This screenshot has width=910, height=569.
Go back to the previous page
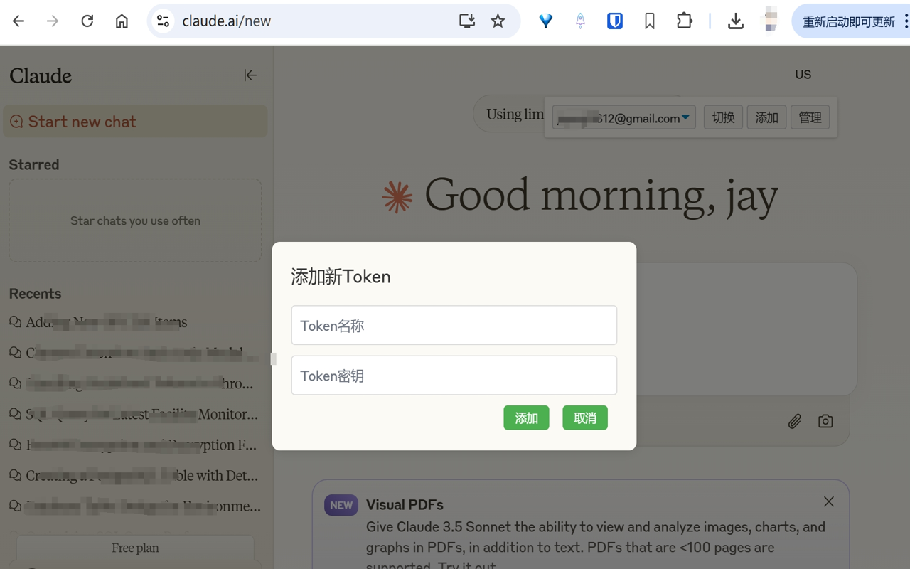click(x=18, y=21)
